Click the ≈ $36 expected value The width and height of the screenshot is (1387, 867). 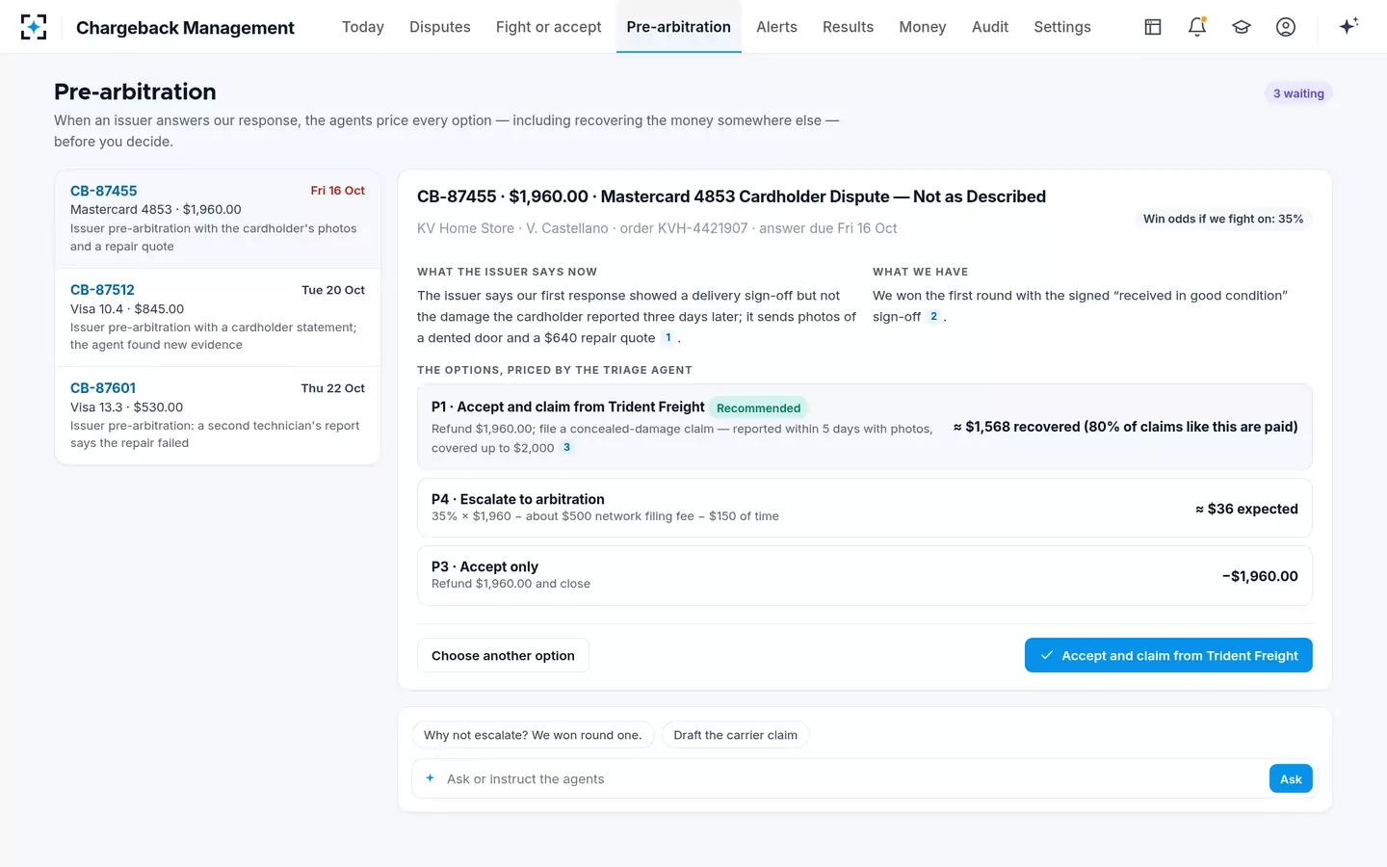click(x=1246, y=509)
